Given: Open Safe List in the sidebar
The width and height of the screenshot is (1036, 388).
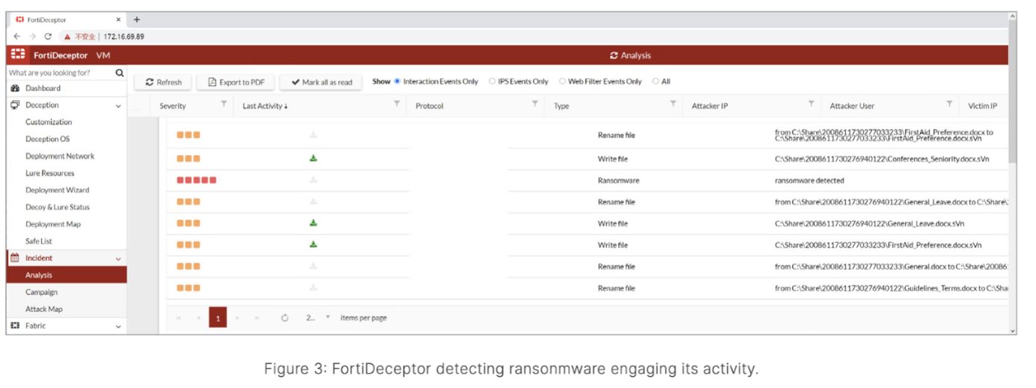Looking at the screenshot, I should (39, 241).
